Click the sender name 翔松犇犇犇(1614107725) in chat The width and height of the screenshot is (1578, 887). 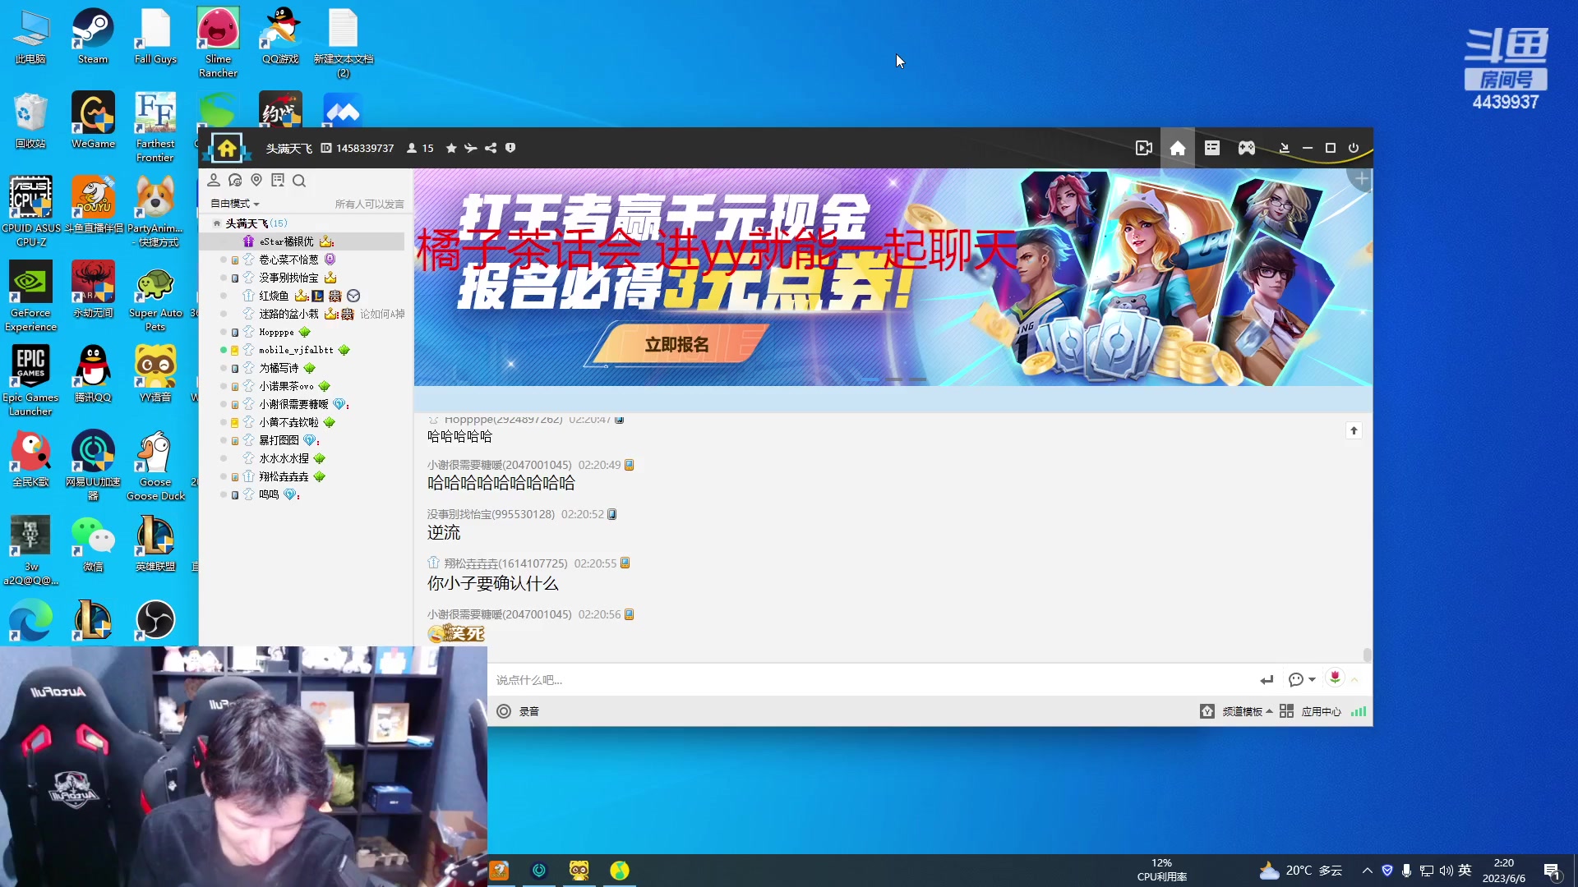[x=505, y=563]
